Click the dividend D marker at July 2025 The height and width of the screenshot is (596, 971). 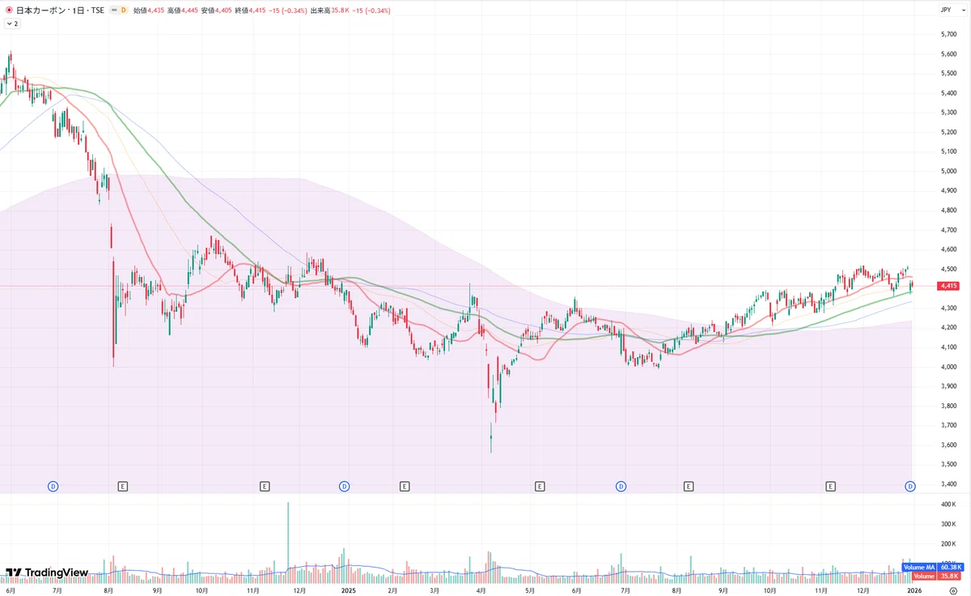click(x=621, y=486)
